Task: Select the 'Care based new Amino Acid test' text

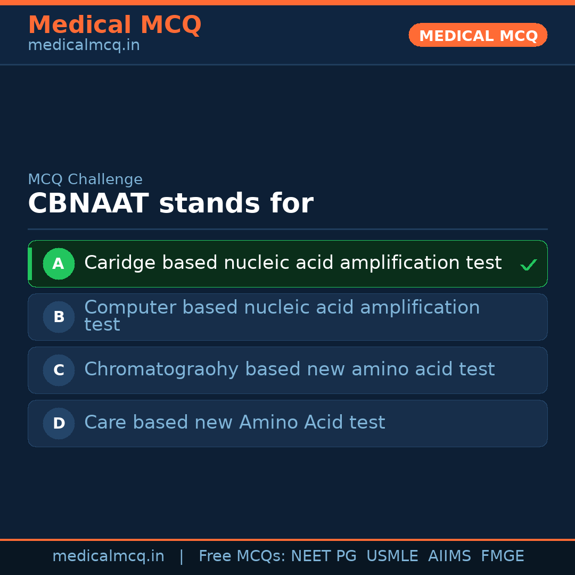Action: point(234,423)
